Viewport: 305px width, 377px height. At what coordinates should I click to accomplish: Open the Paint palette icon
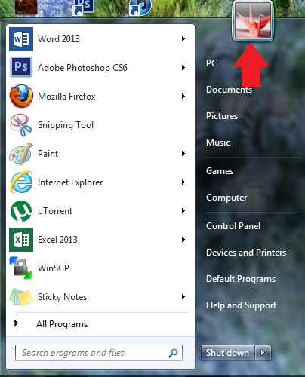(x=21, y=154)
